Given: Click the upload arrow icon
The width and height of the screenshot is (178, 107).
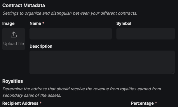Looking at the screenshot, I should point(14,34).
